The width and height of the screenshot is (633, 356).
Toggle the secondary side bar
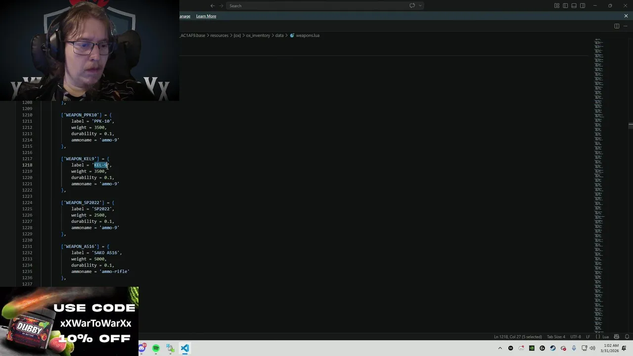coord(583,6)
